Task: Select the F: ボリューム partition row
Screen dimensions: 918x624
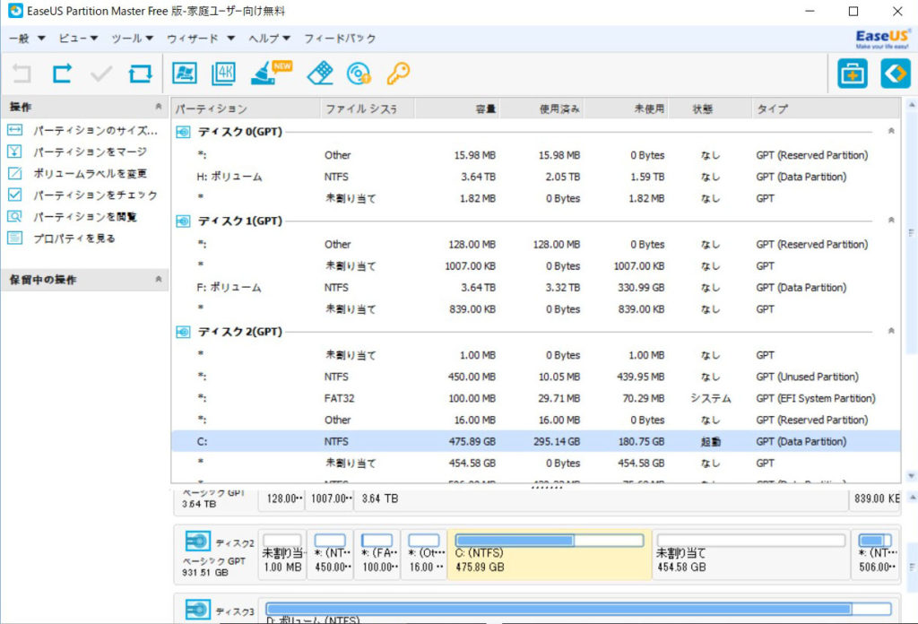Action: pyautogui.click(x=535, y=288)
